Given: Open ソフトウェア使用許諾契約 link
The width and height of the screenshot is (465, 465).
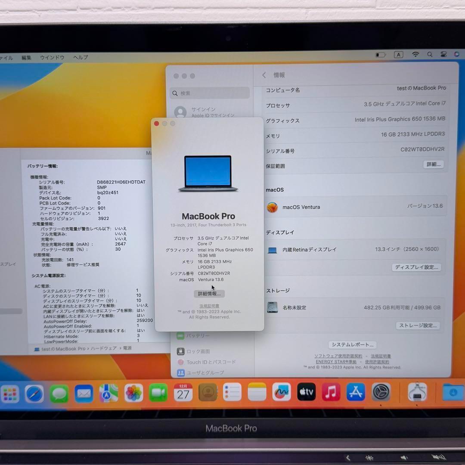Looking at the screenshot, I should point(338,356).
